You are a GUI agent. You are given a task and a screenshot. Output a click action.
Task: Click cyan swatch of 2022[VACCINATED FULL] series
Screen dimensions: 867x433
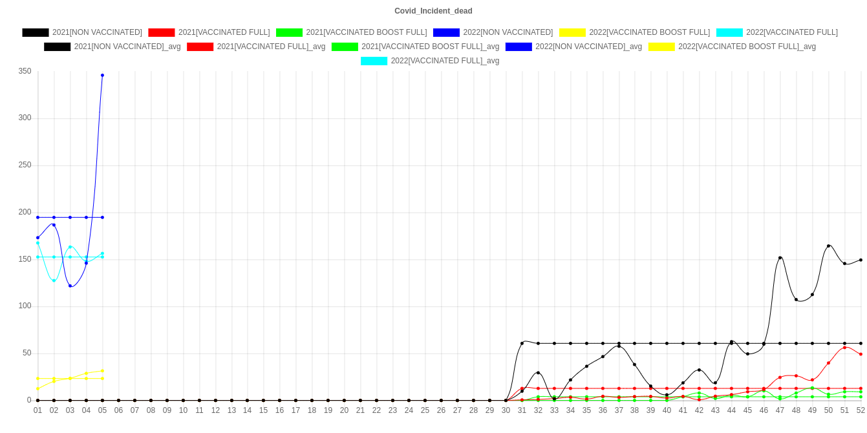(x=729, y=32)
